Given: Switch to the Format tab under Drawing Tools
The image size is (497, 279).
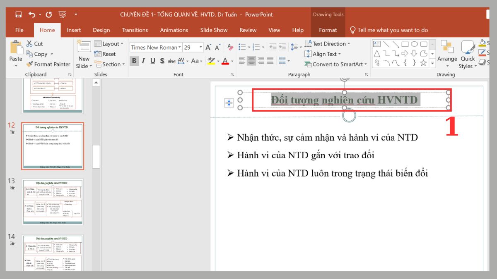Looking at the screenshot, I should pos(328,30).
